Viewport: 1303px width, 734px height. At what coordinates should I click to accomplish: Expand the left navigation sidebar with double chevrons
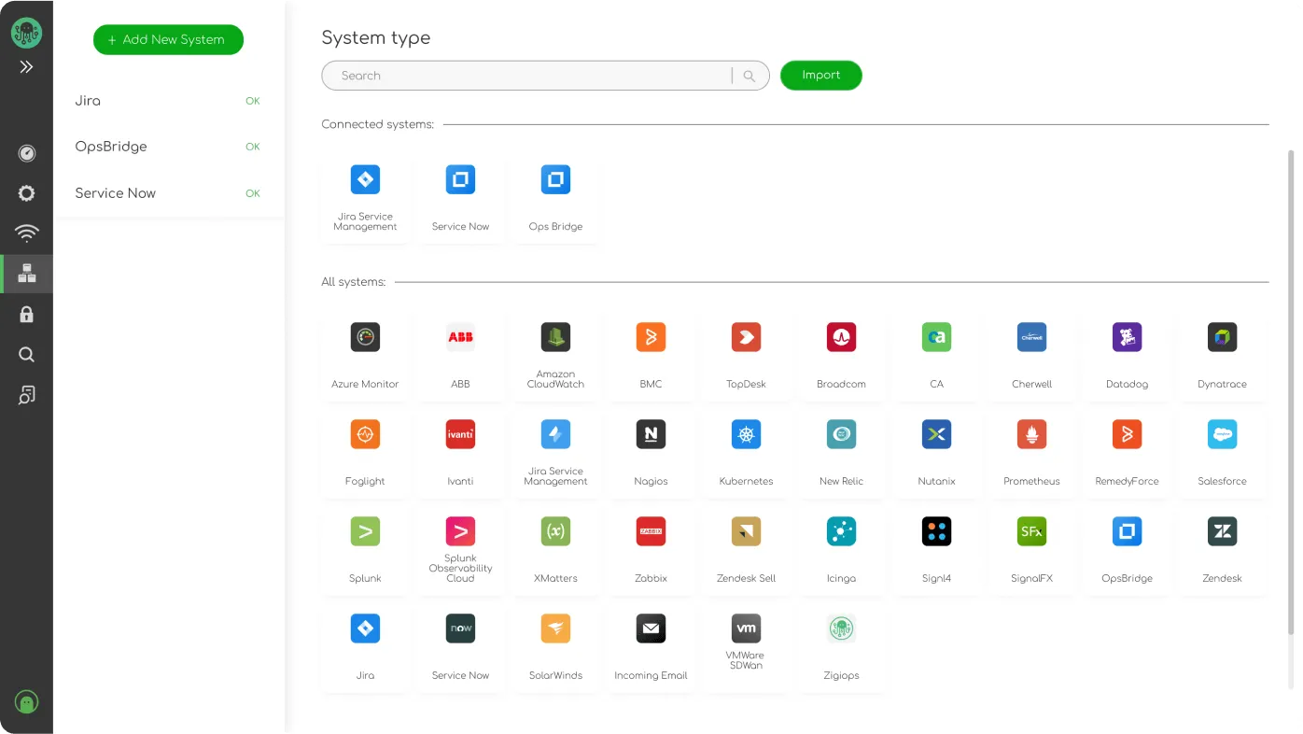point(26,67)
